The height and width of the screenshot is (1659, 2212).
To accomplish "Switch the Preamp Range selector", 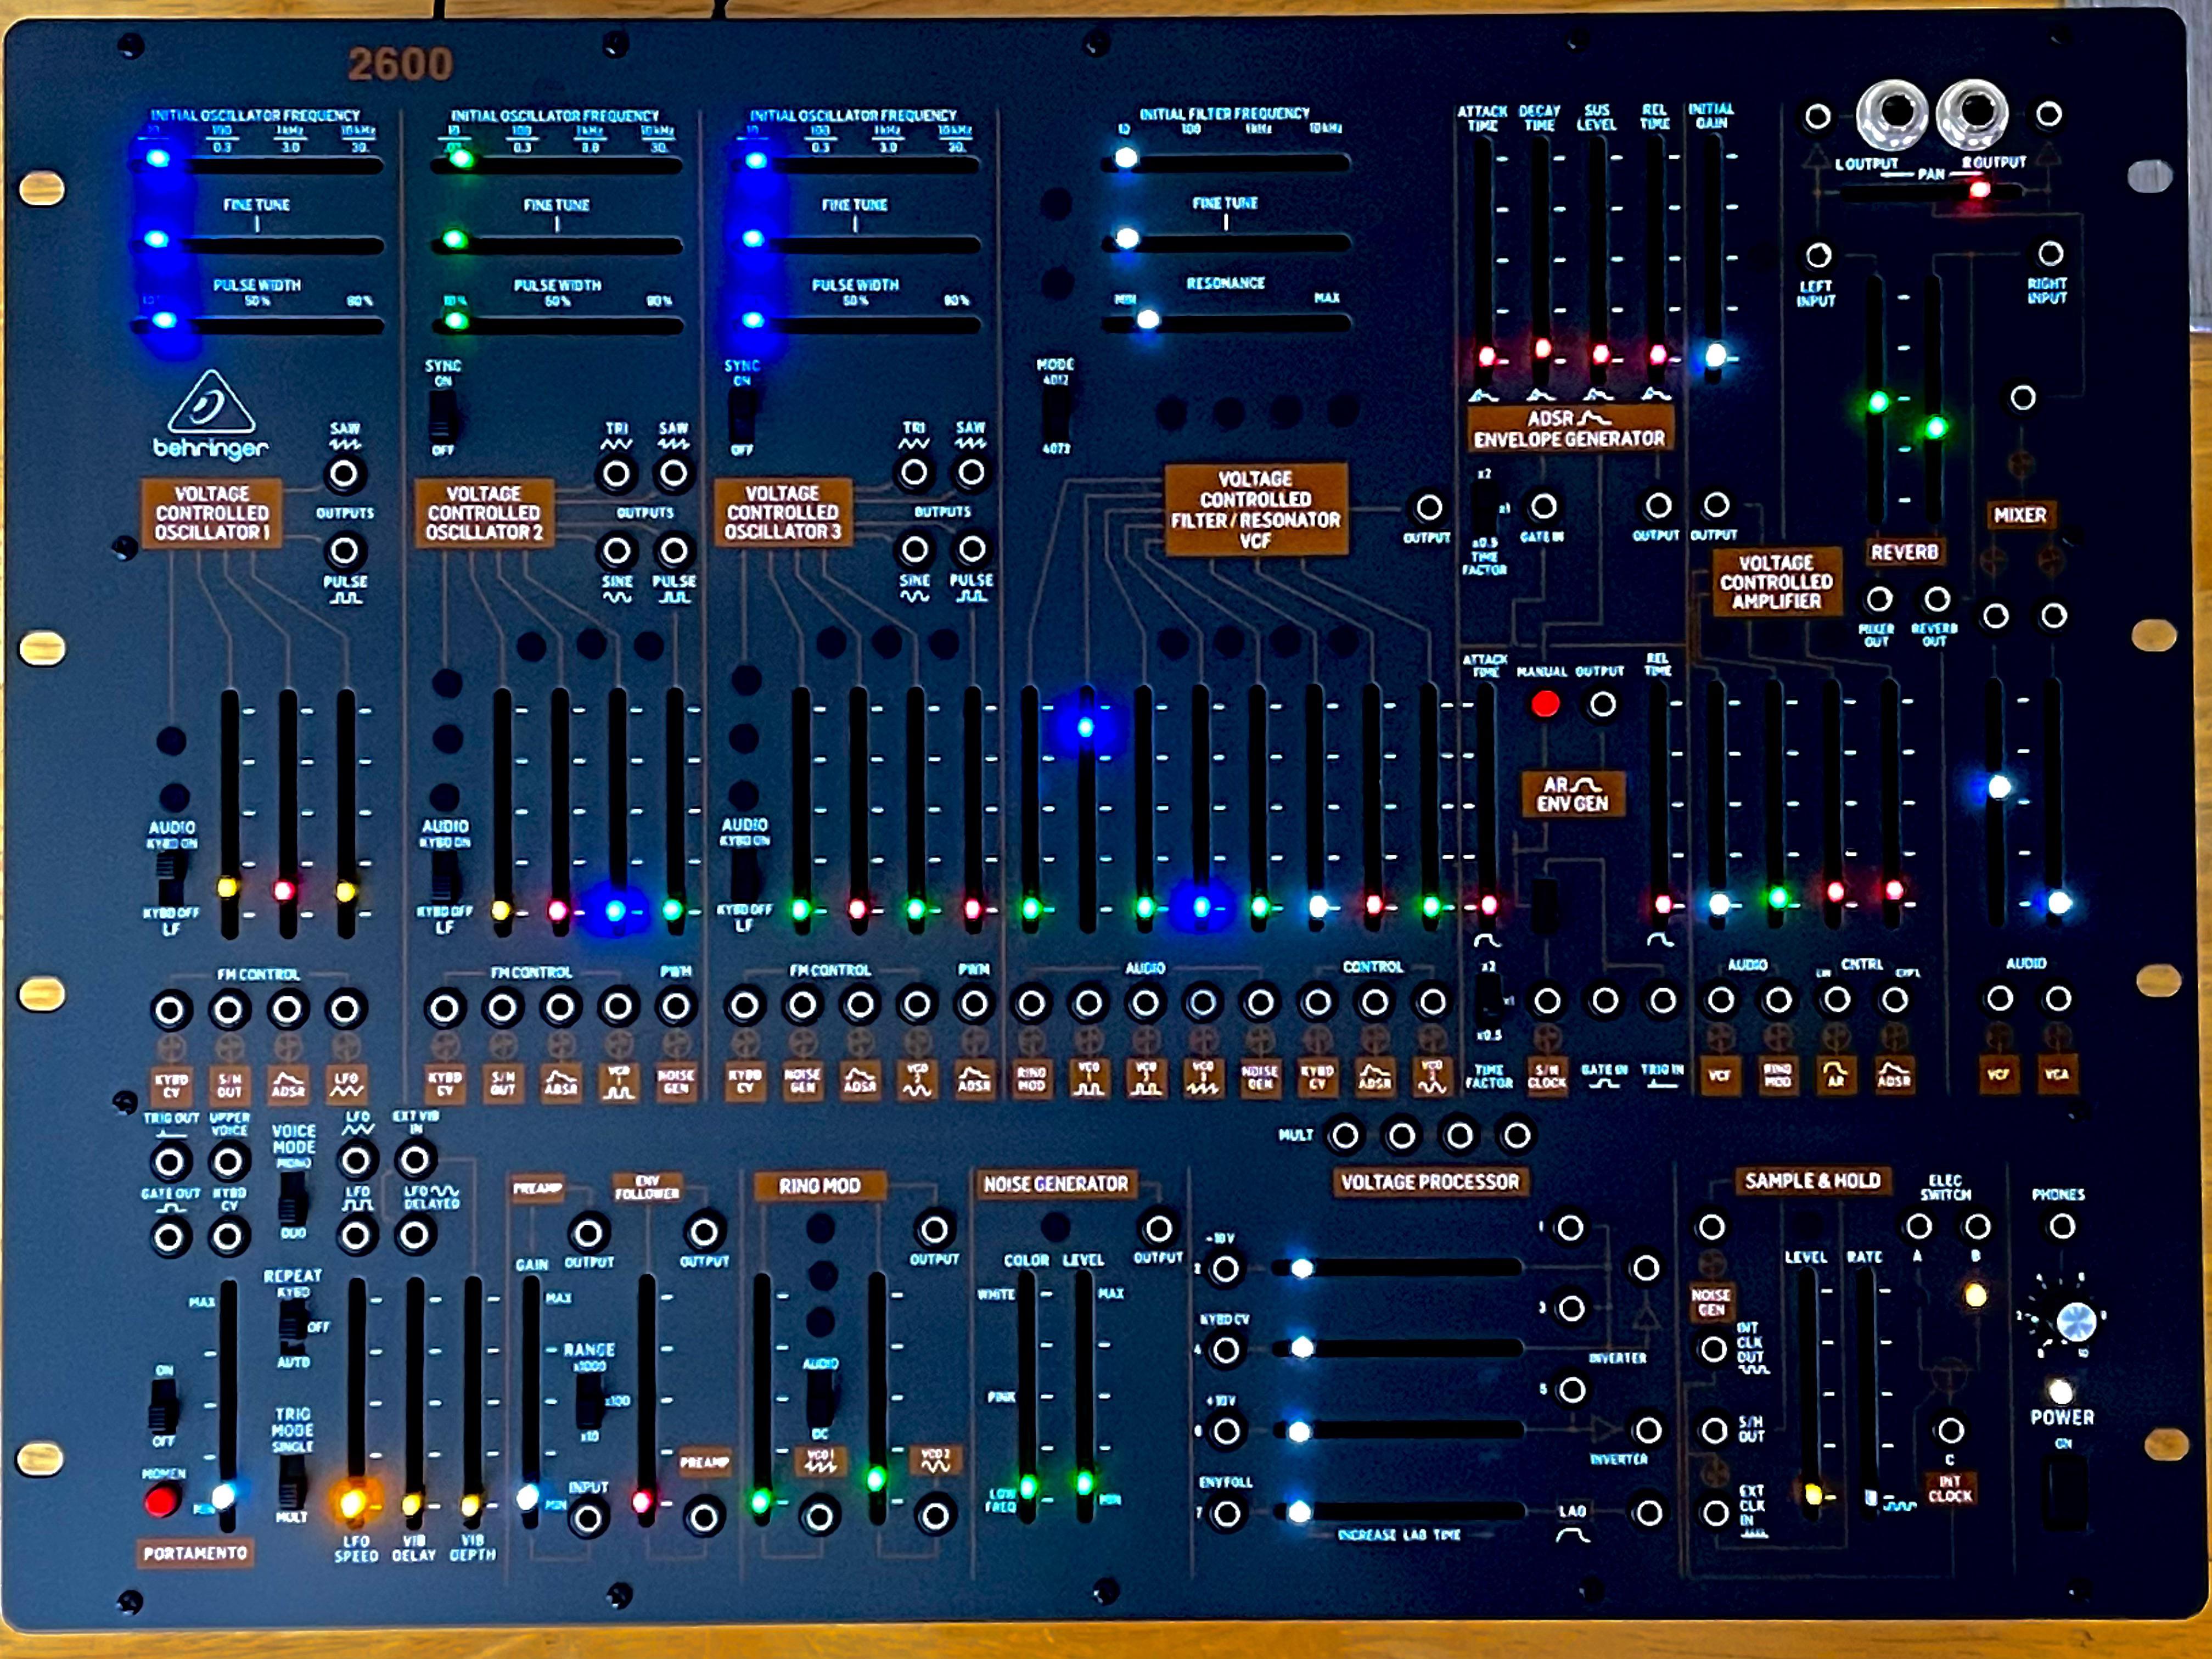I will tap(589, 1401).
